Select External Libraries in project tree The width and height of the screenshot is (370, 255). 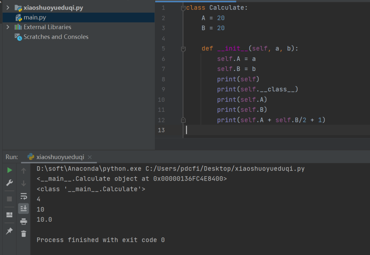(47, 27)
